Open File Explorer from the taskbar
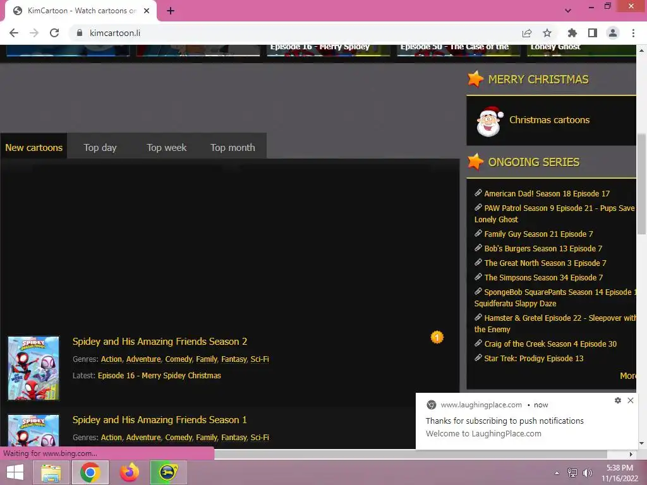 point(52,472)
